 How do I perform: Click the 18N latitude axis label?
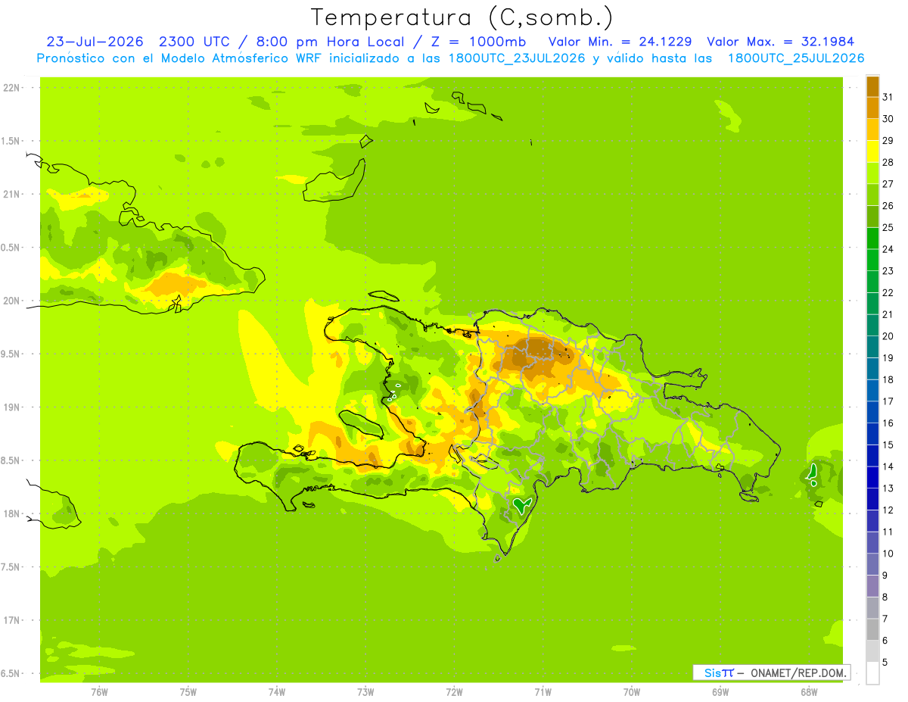tap(12, 513)
